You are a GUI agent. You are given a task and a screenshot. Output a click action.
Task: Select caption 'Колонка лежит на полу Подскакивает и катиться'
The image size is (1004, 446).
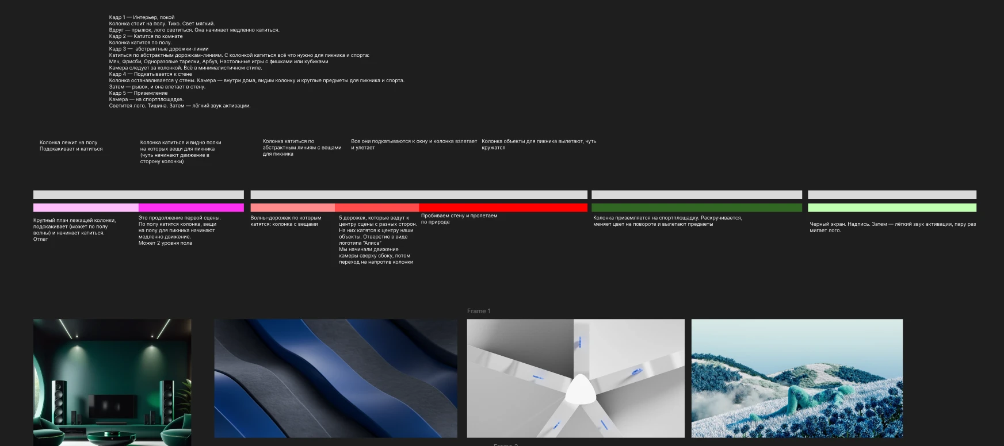pyautogui.click(x=71, y=145)
